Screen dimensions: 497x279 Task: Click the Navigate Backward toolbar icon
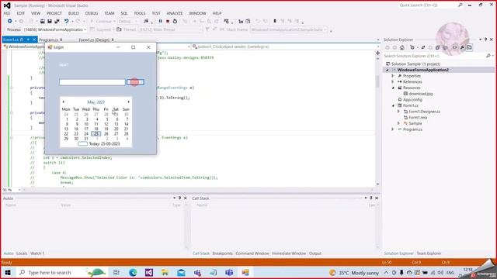point(10,21)
